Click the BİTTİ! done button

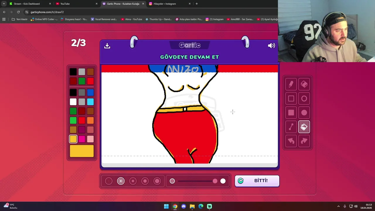tap(257, 181)
